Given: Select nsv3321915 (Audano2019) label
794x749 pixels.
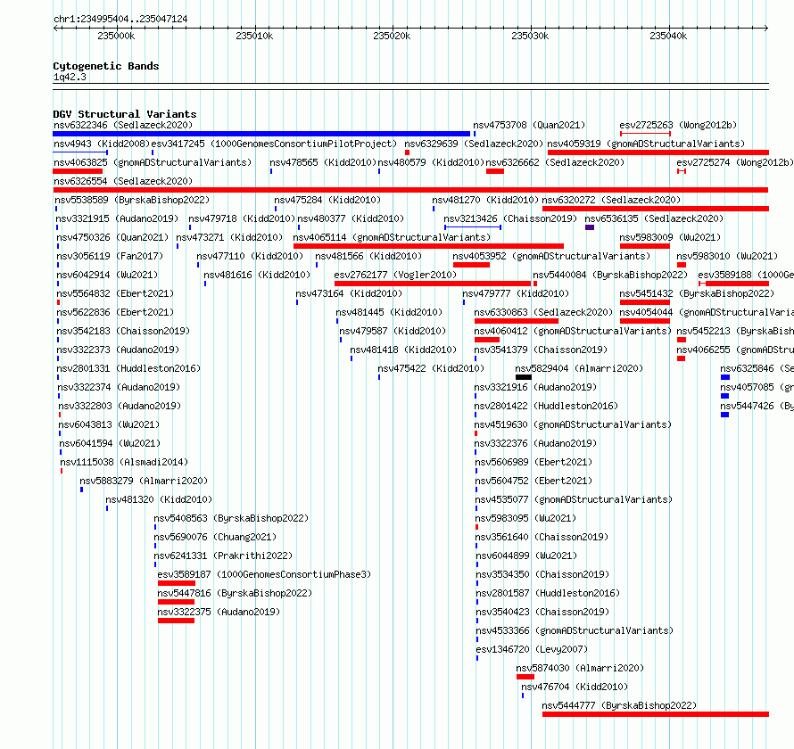Looking at the screenshot, I should (117, 218).
